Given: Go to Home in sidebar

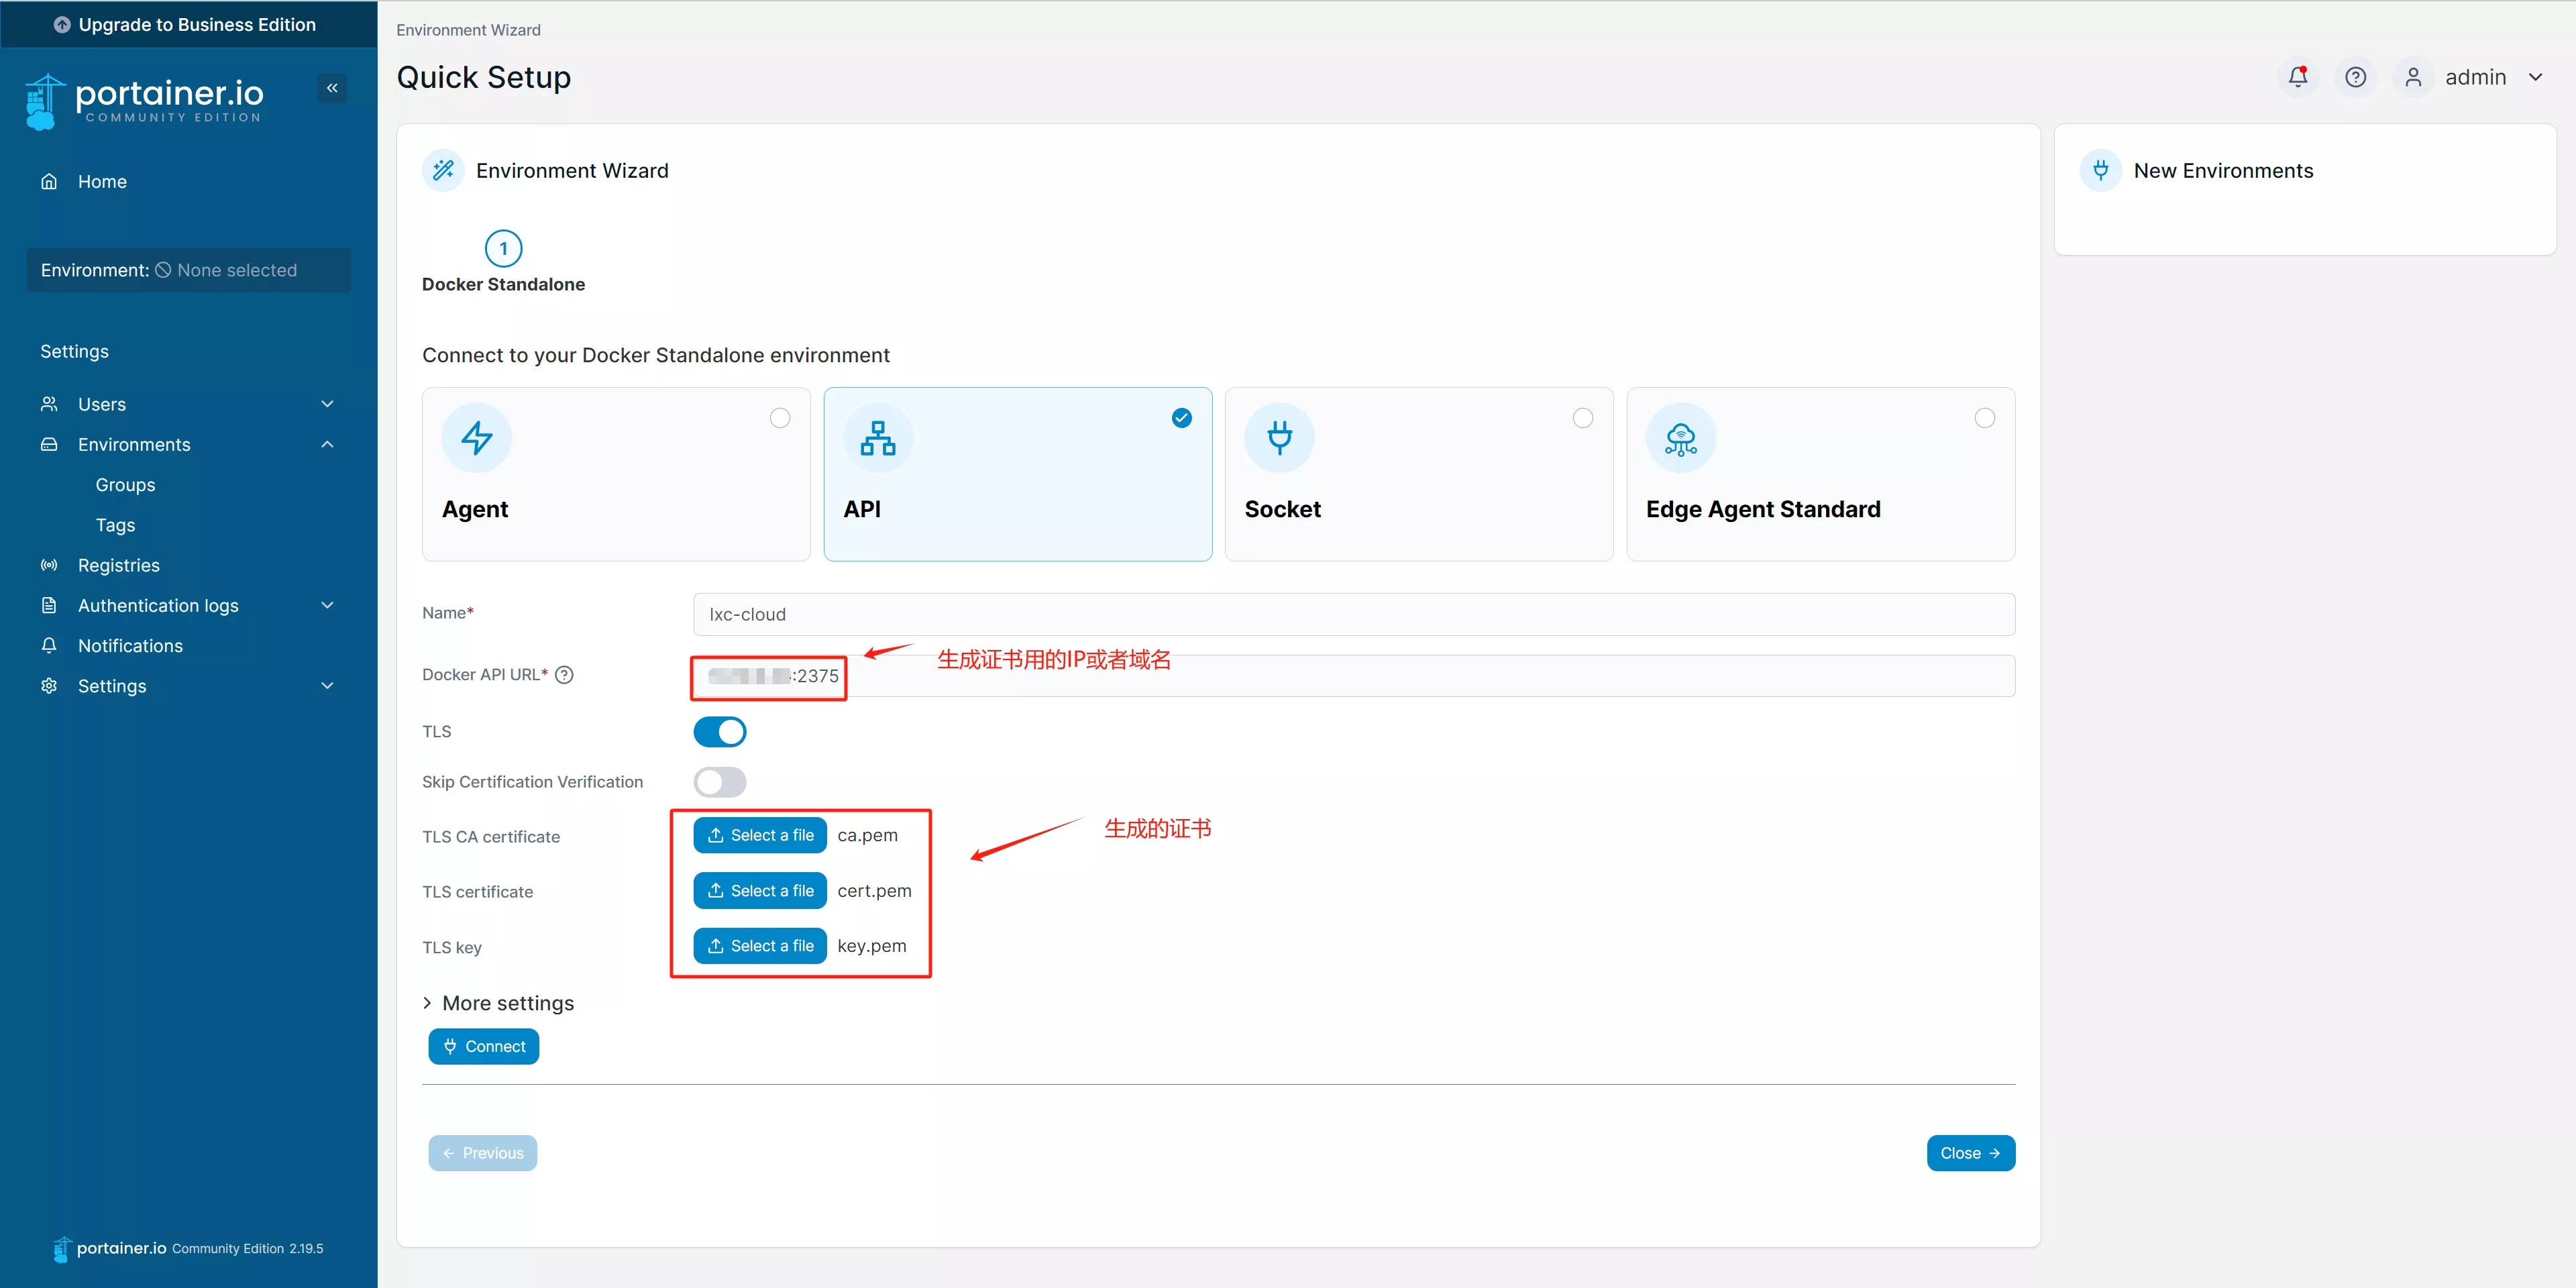Looking at the screenshot, I should click(102, 182).
